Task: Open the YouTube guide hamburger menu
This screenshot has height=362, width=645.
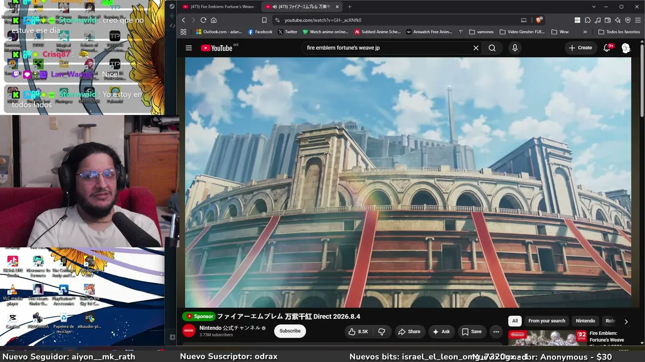Action: click(188, 48)
